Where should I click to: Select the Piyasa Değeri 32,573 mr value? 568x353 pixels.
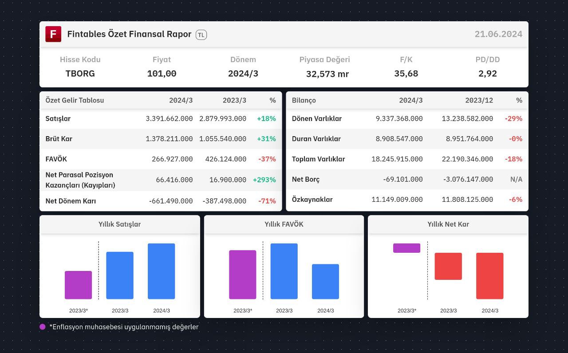(327, 74)
